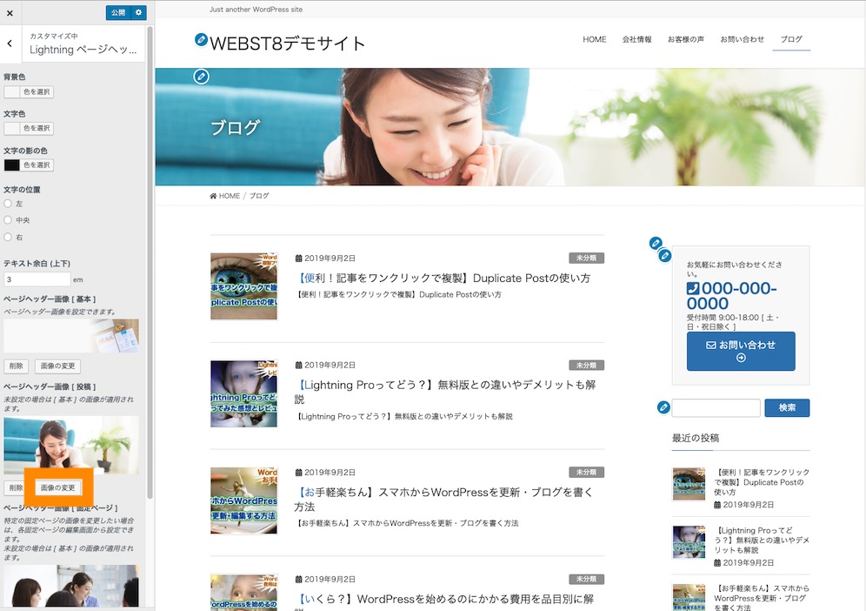Click the pencil edit icon next to site title
Viewport: 866px width, 611px height.
[x=201, y=39]
